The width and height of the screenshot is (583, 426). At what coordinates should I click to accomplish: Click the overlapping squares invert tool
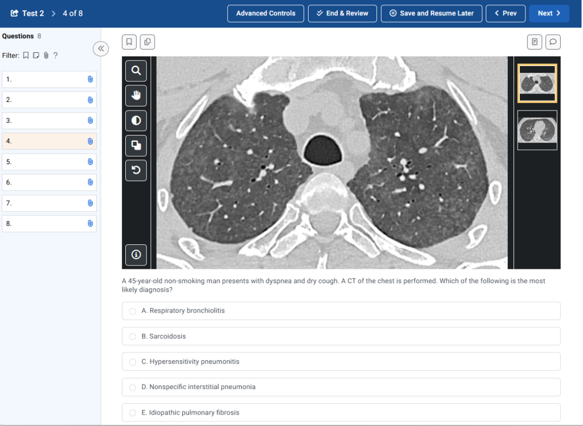[136, 145]
